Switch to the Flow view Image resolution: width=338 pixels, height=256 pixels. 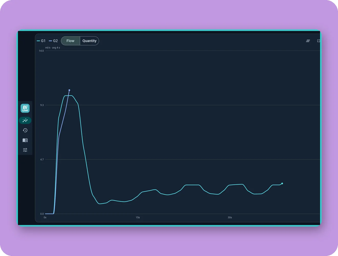pyautogui.click(x=70, y=41)
